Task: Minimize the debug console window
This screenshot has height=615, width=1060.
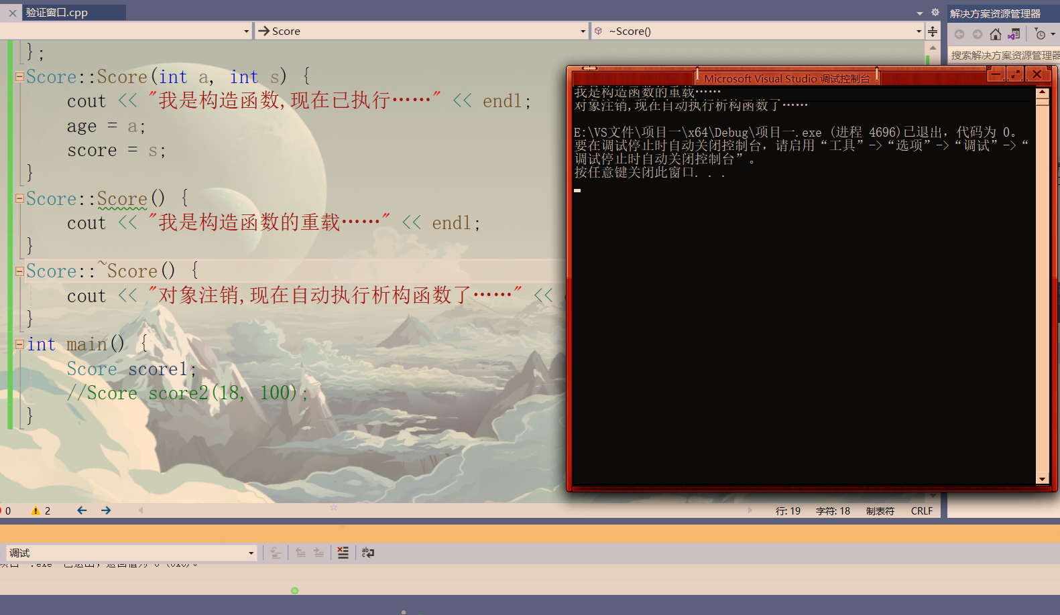Action: (996, 74)
